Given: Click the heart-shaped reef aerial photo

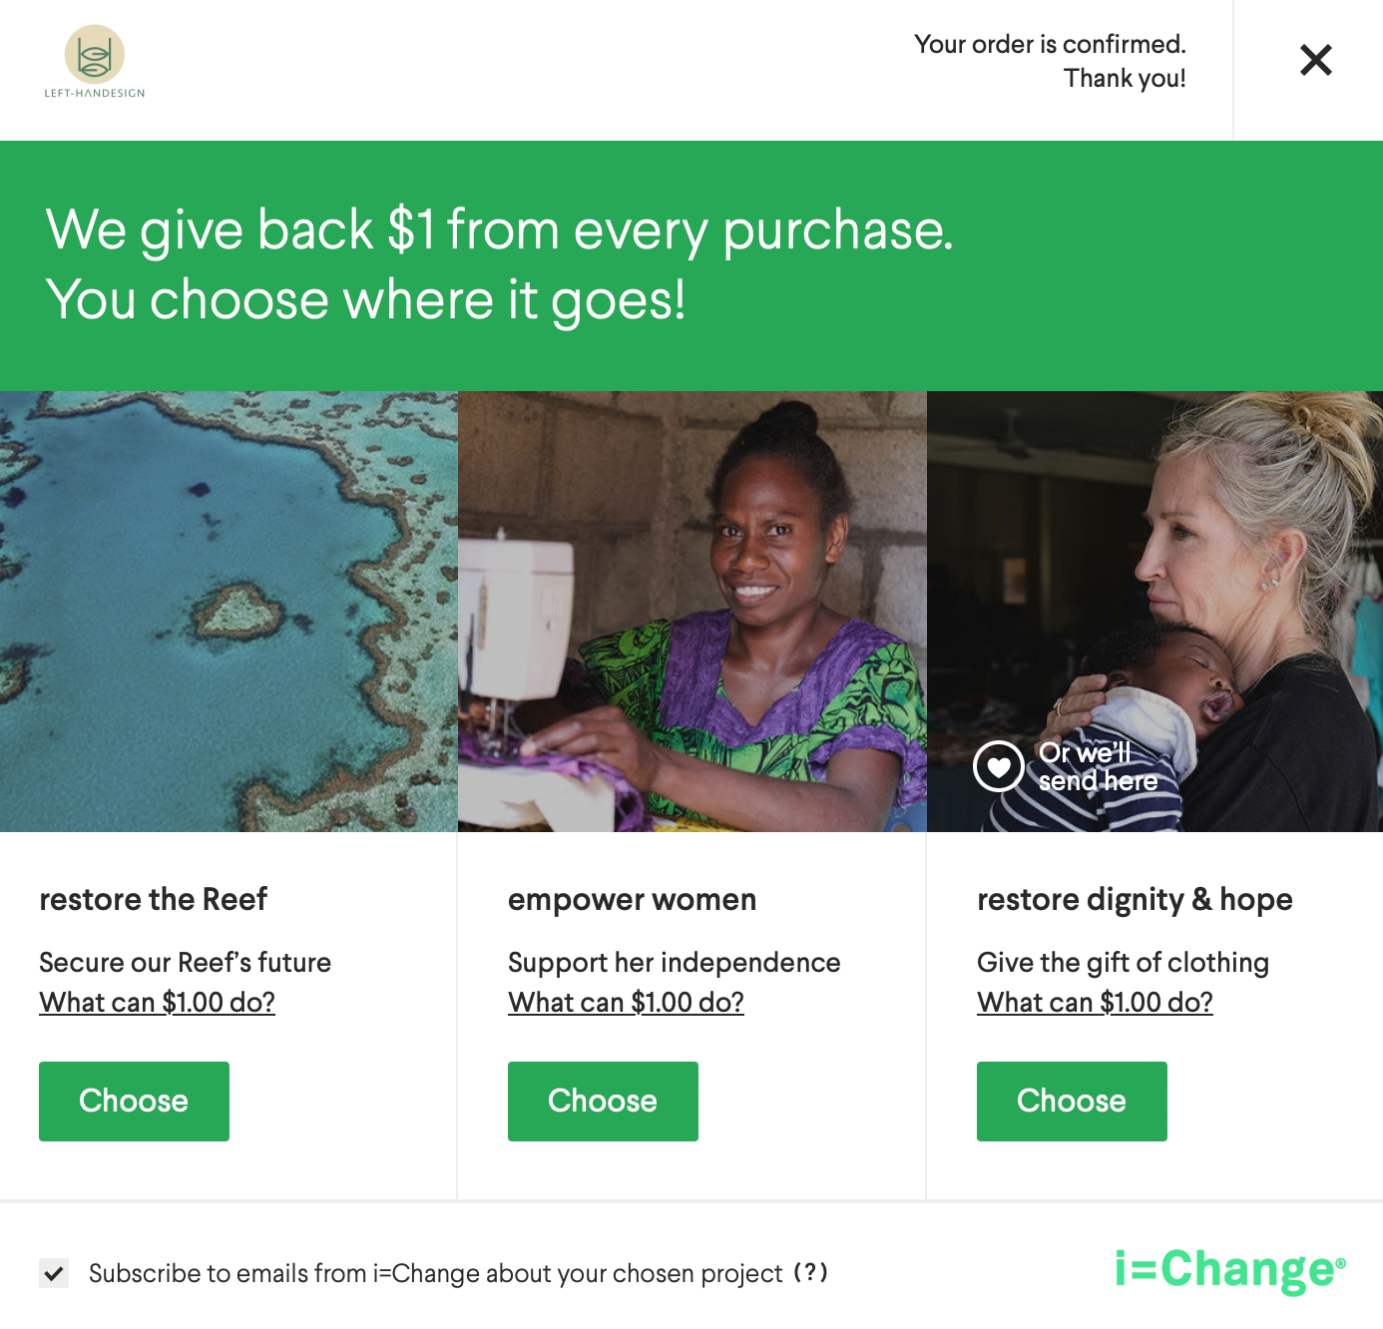Looking at the screenshot, I should (229, 611).
